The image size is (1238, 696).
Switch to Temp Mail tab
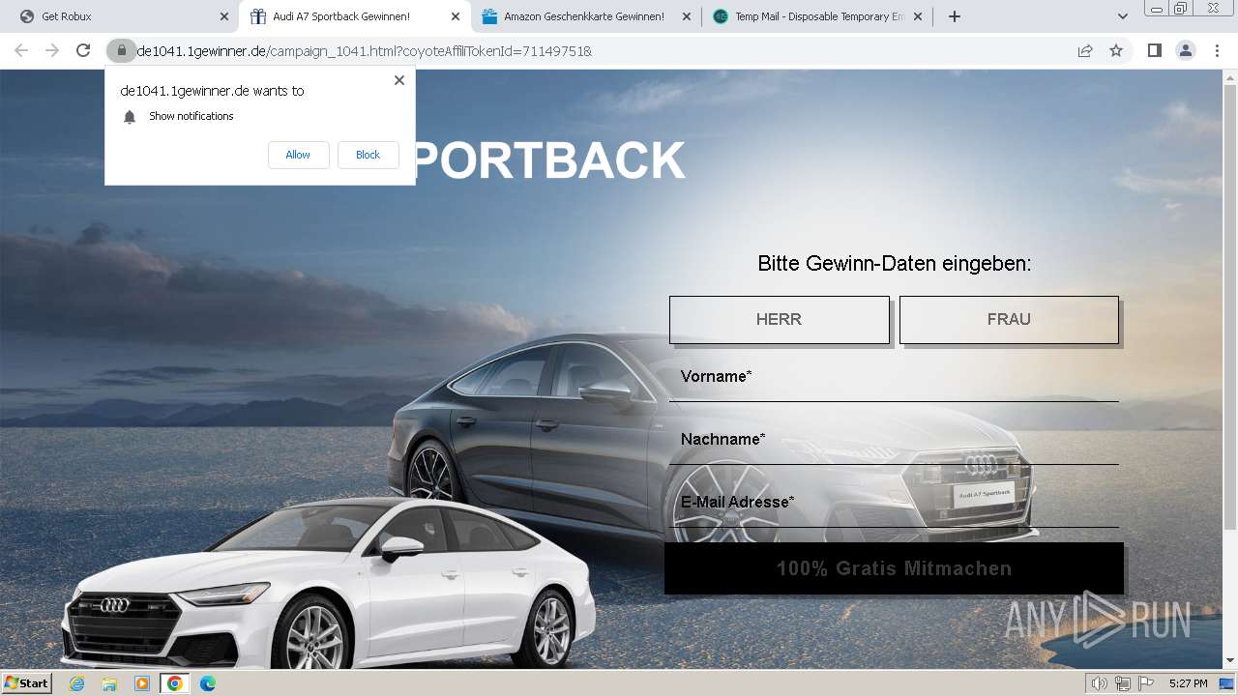pos(817,16)
